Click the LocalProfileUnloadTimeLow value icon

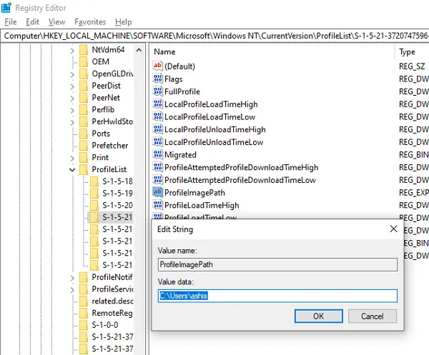(157, 142)
